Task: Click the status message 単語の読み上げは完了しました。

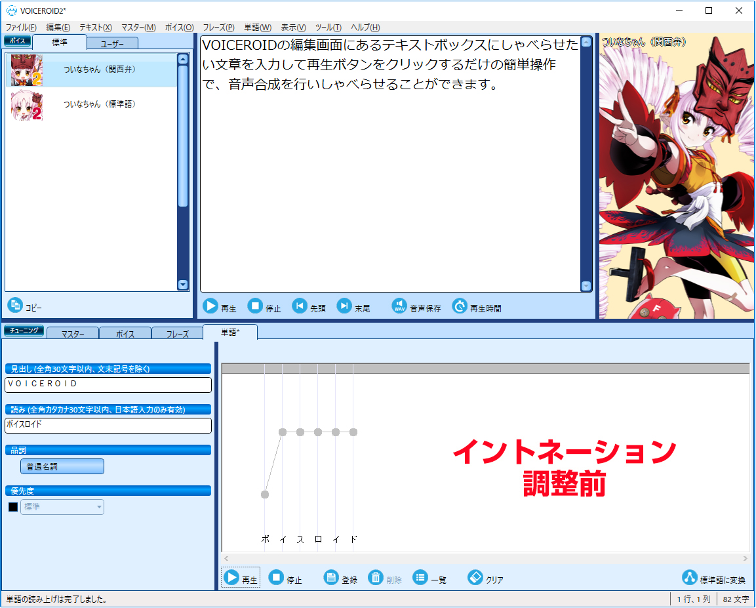Action: point(56,599)
